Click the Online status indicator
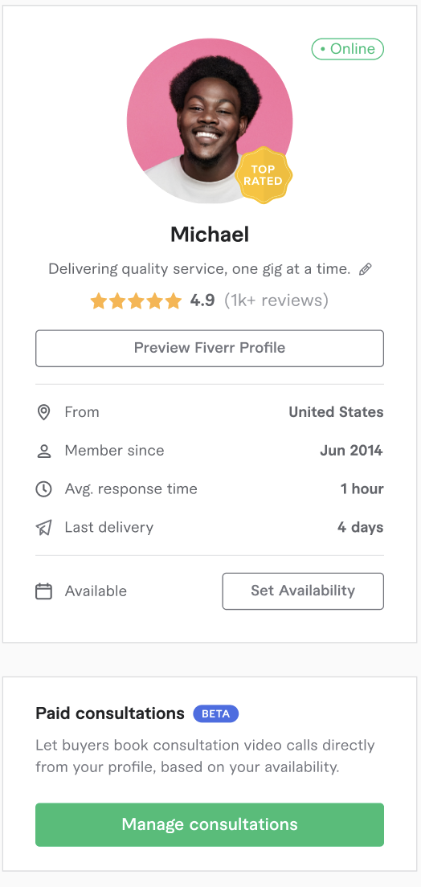The image size is (421, 887). click(x=347, y=49)
